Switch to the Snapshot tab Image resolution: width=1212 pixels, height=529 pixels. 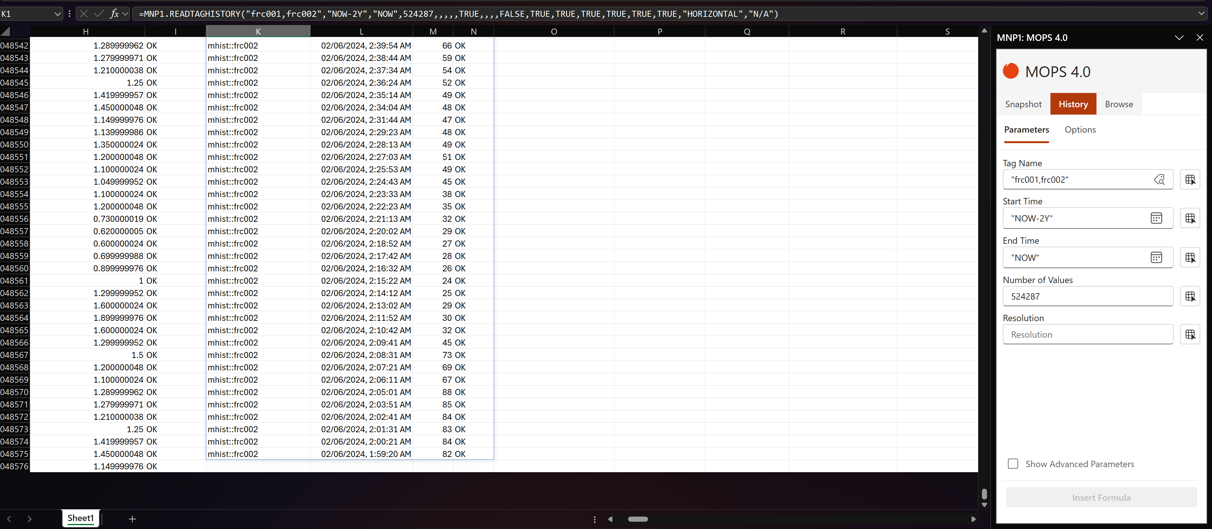(1023, 103)
